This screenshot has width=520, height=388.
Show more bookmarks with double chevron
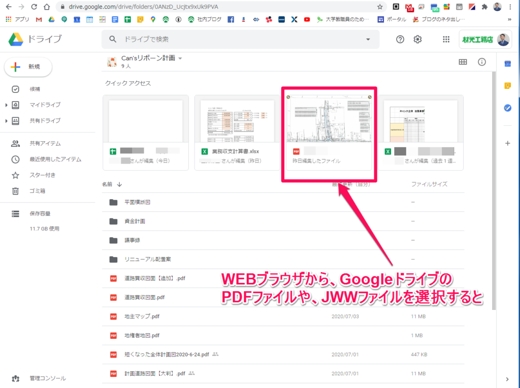(510, 20)
